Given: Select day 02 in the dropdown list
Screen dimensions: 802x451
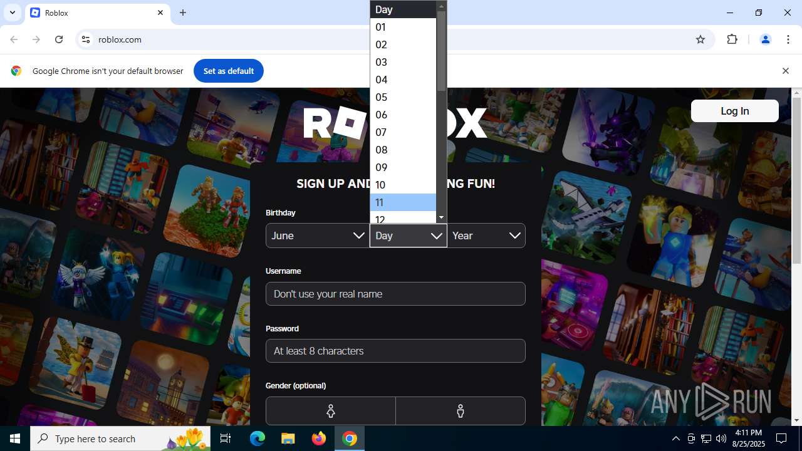Looking at the screenshot, I should click(403, 44).
